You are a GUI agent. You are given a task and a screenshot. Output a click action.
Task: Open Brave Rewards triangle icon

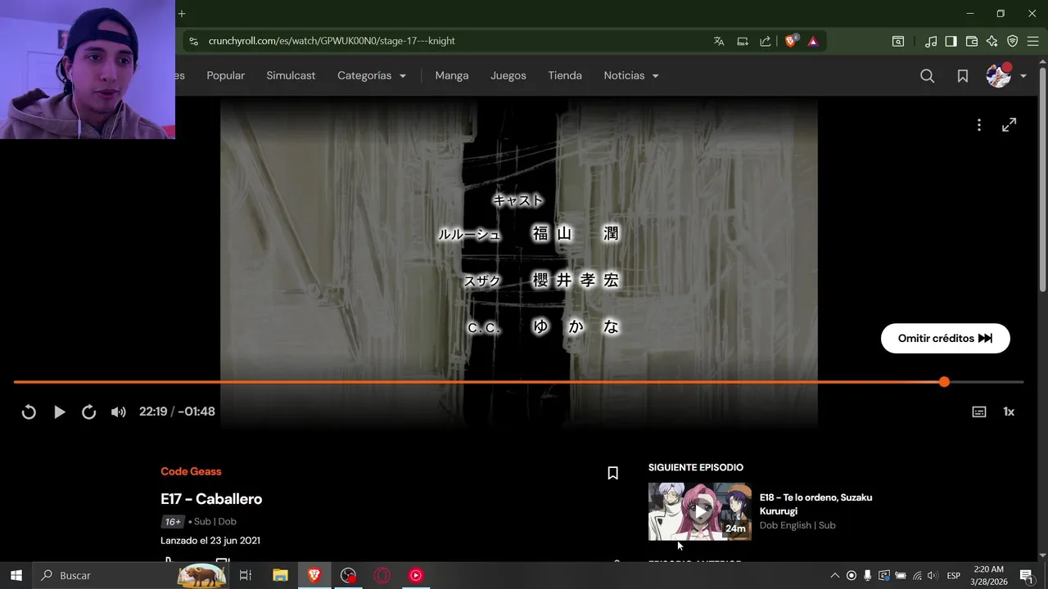pyautogui.click(x=813, y=41)
